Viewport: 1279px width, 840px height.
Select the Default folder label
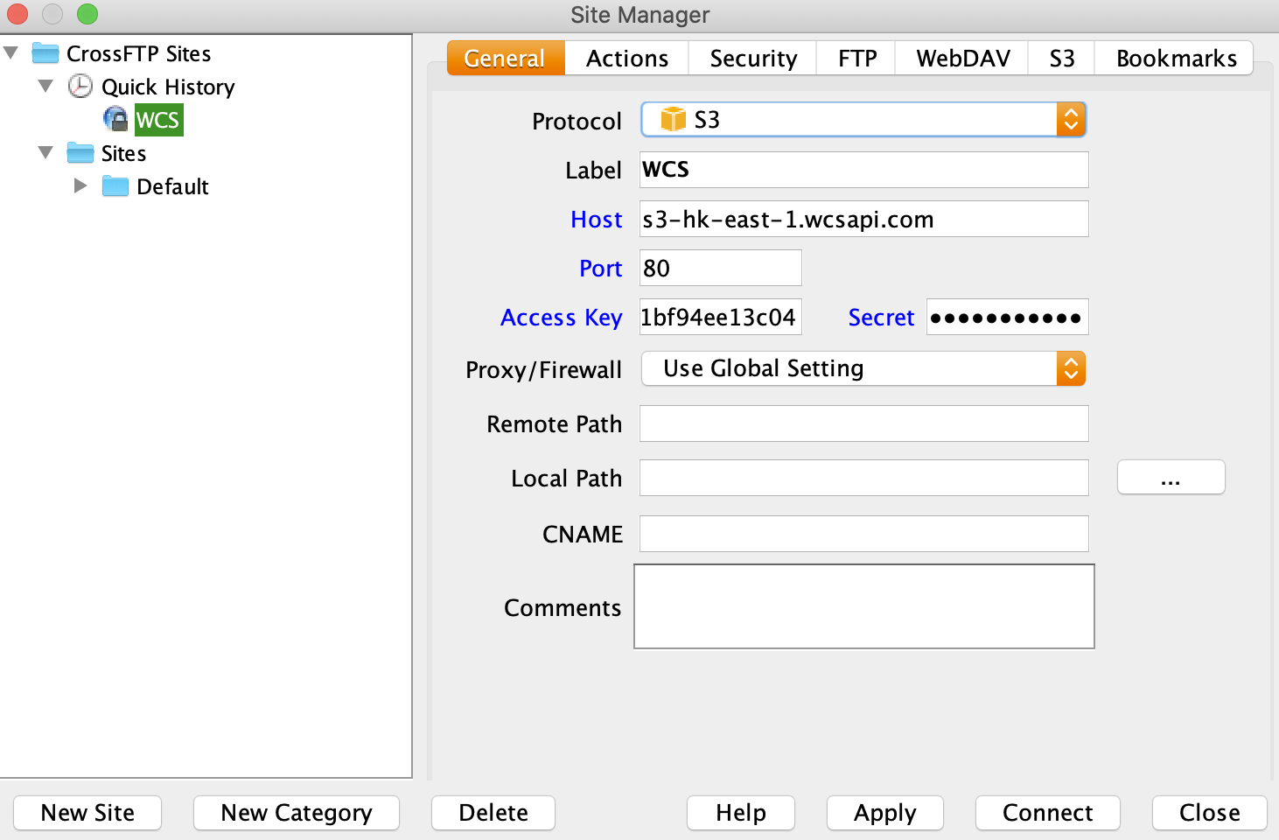[x=172, y=186]
